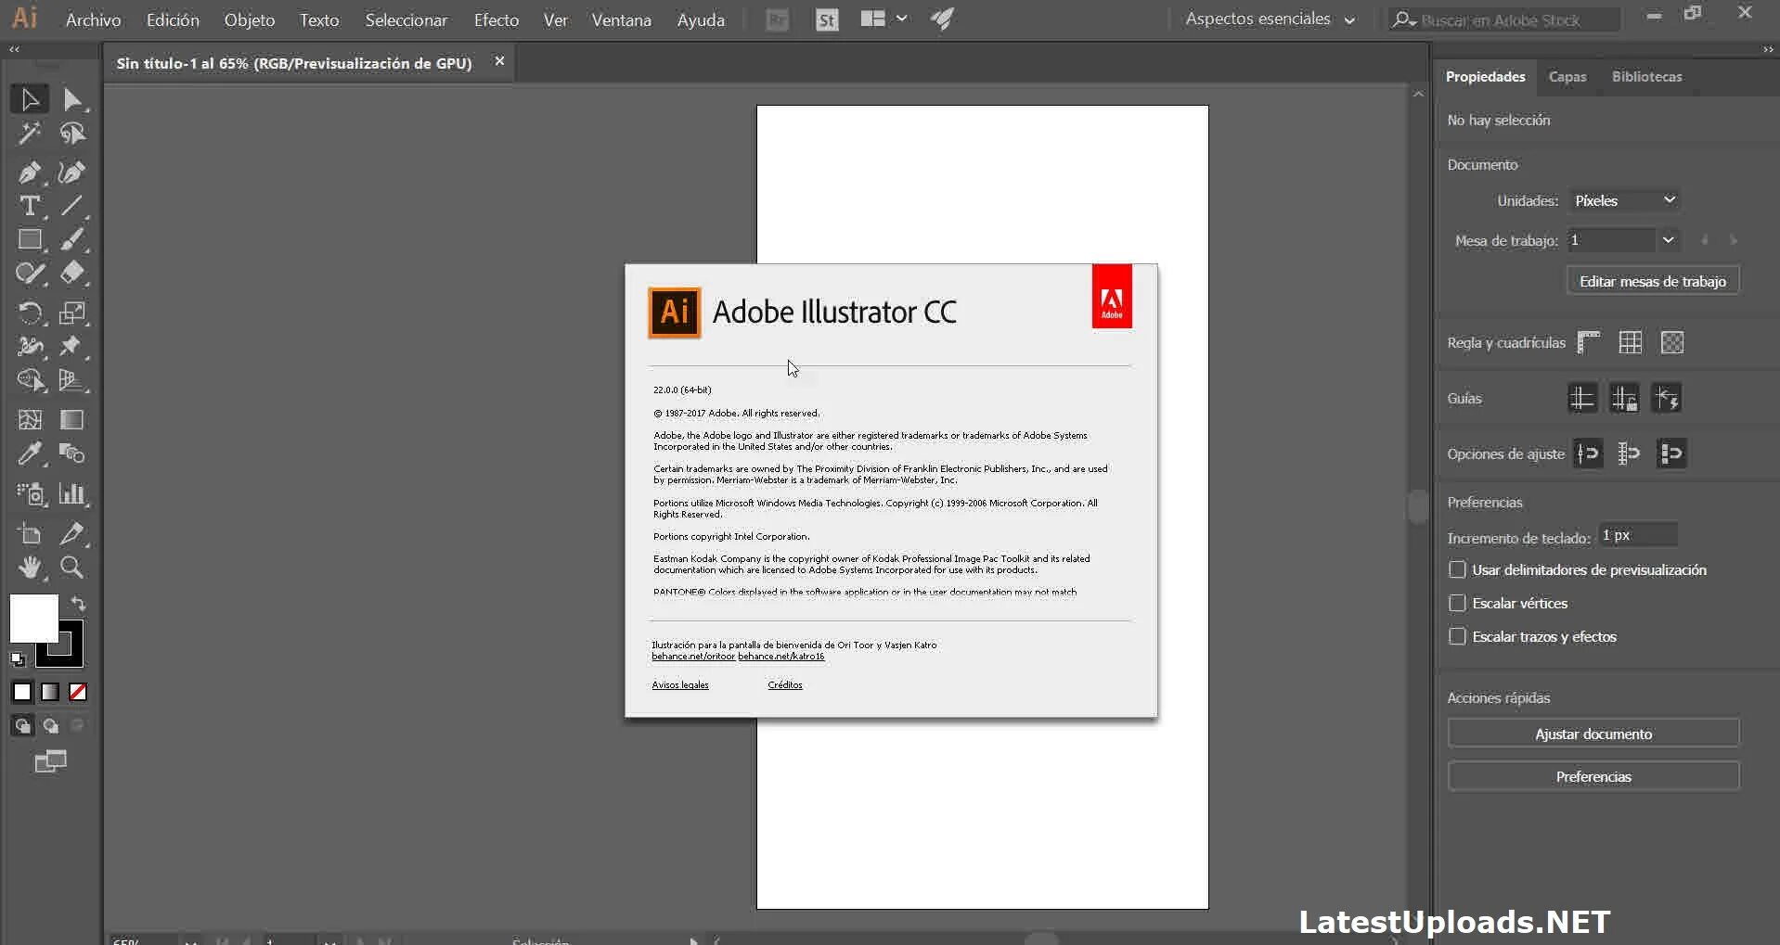This screenshot has height=945, width=1780.
Task: Open the Archivo menu
Action: 93,19
